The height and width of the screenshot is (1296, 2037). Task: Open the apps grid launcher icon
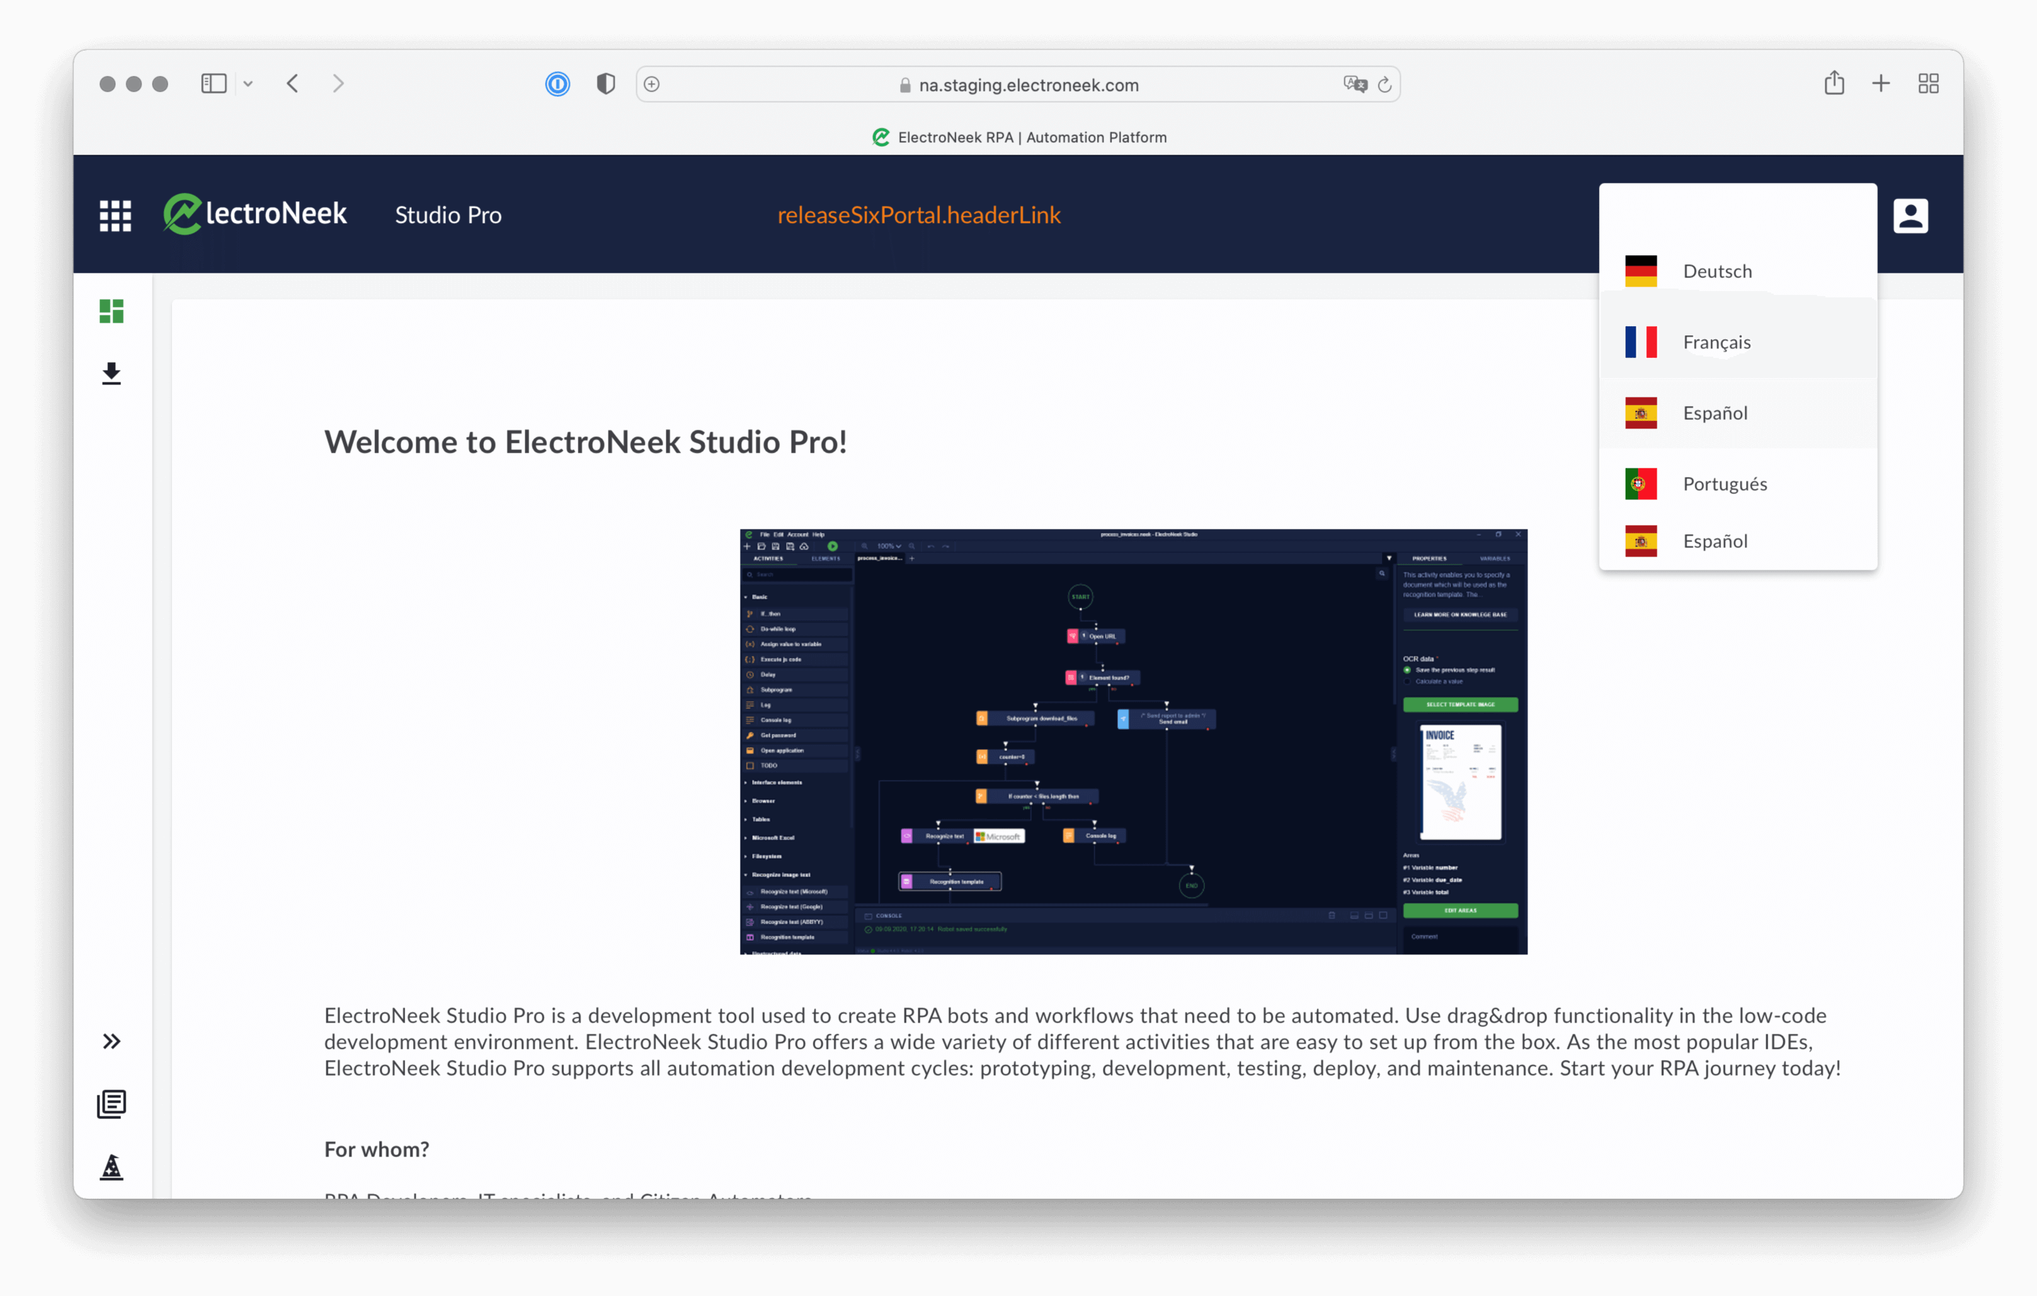[115, 215]
